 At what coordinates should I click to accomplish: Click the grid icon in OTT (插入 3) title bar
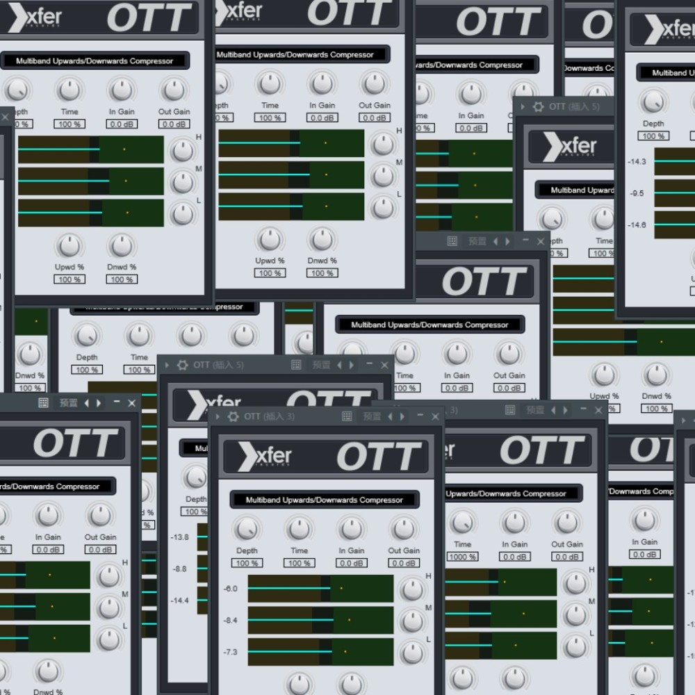347,416
